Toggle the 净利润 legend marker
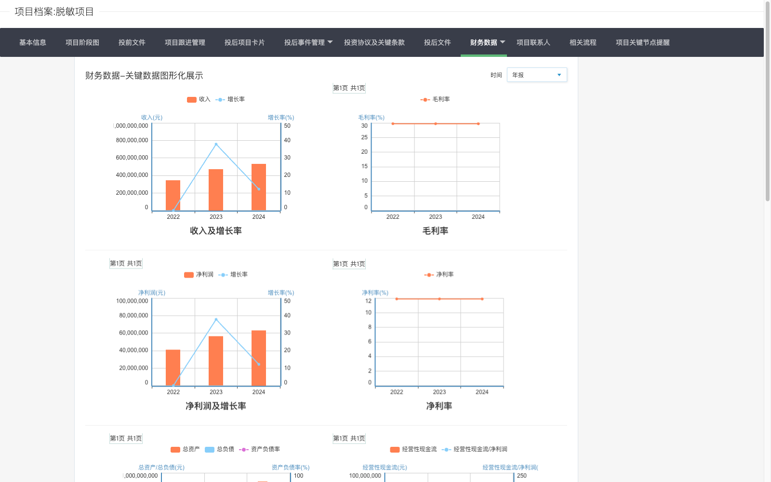771x482 pixels. (189, 275)
